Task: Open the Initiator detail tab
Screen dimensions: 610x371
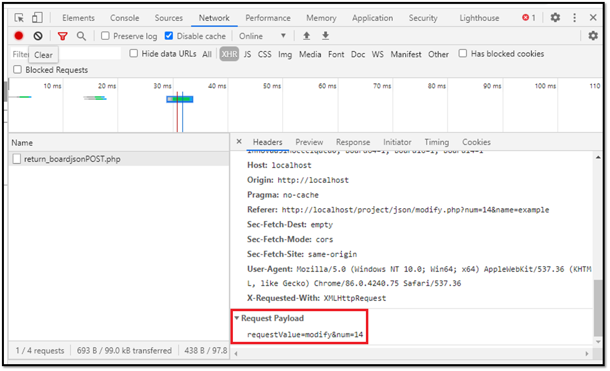Action: click(x=397, y=142)
